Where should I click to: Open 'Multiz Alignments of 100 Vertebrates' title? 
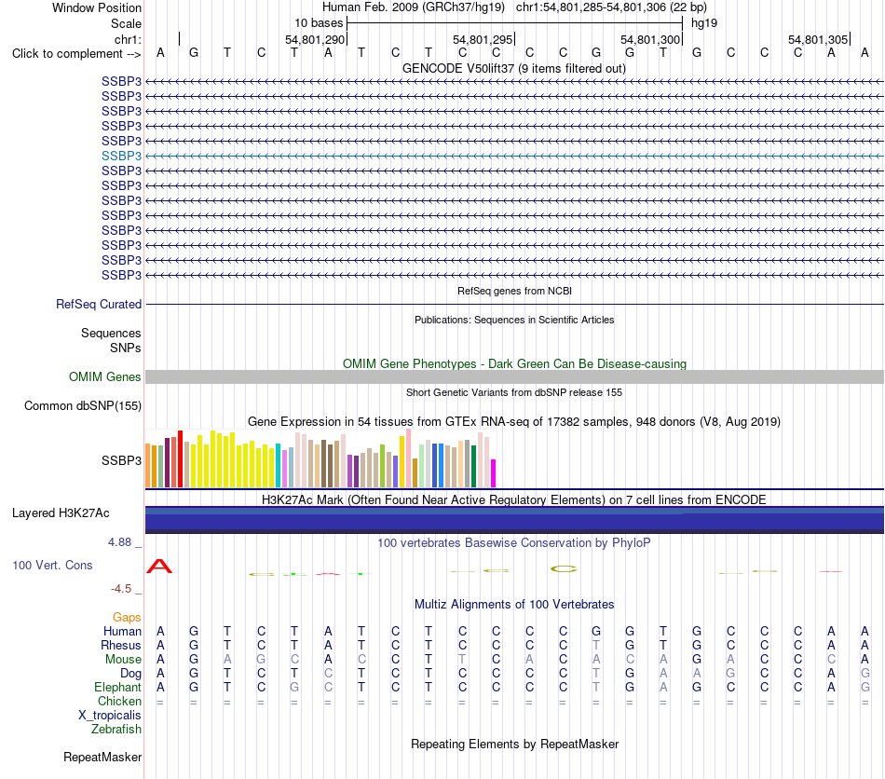[514, 605]
